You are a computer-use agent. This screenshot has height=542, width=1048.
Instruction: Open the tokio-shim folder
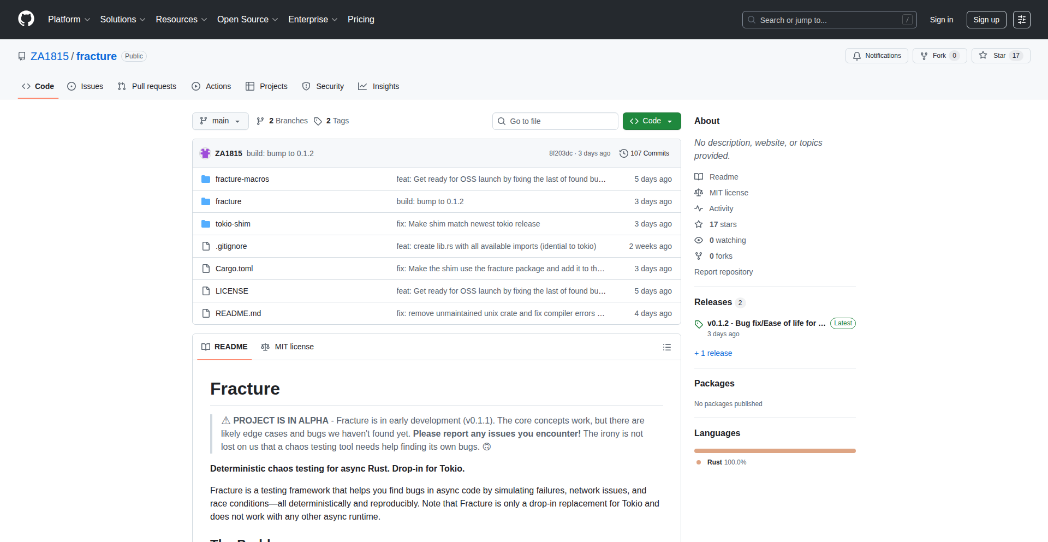point(233,224)
